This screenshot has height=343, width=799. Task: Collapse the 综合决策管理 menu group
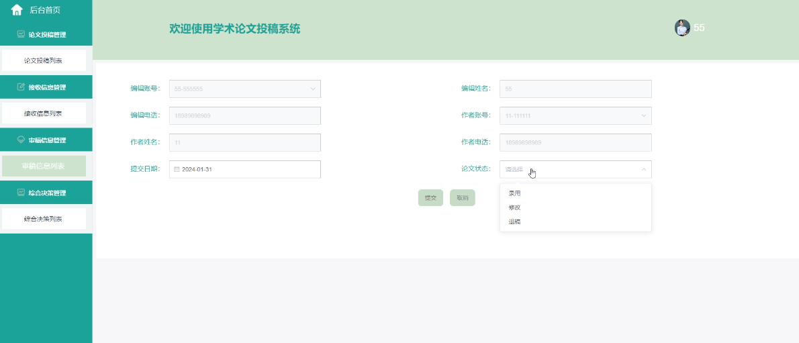tap(46, 193)
